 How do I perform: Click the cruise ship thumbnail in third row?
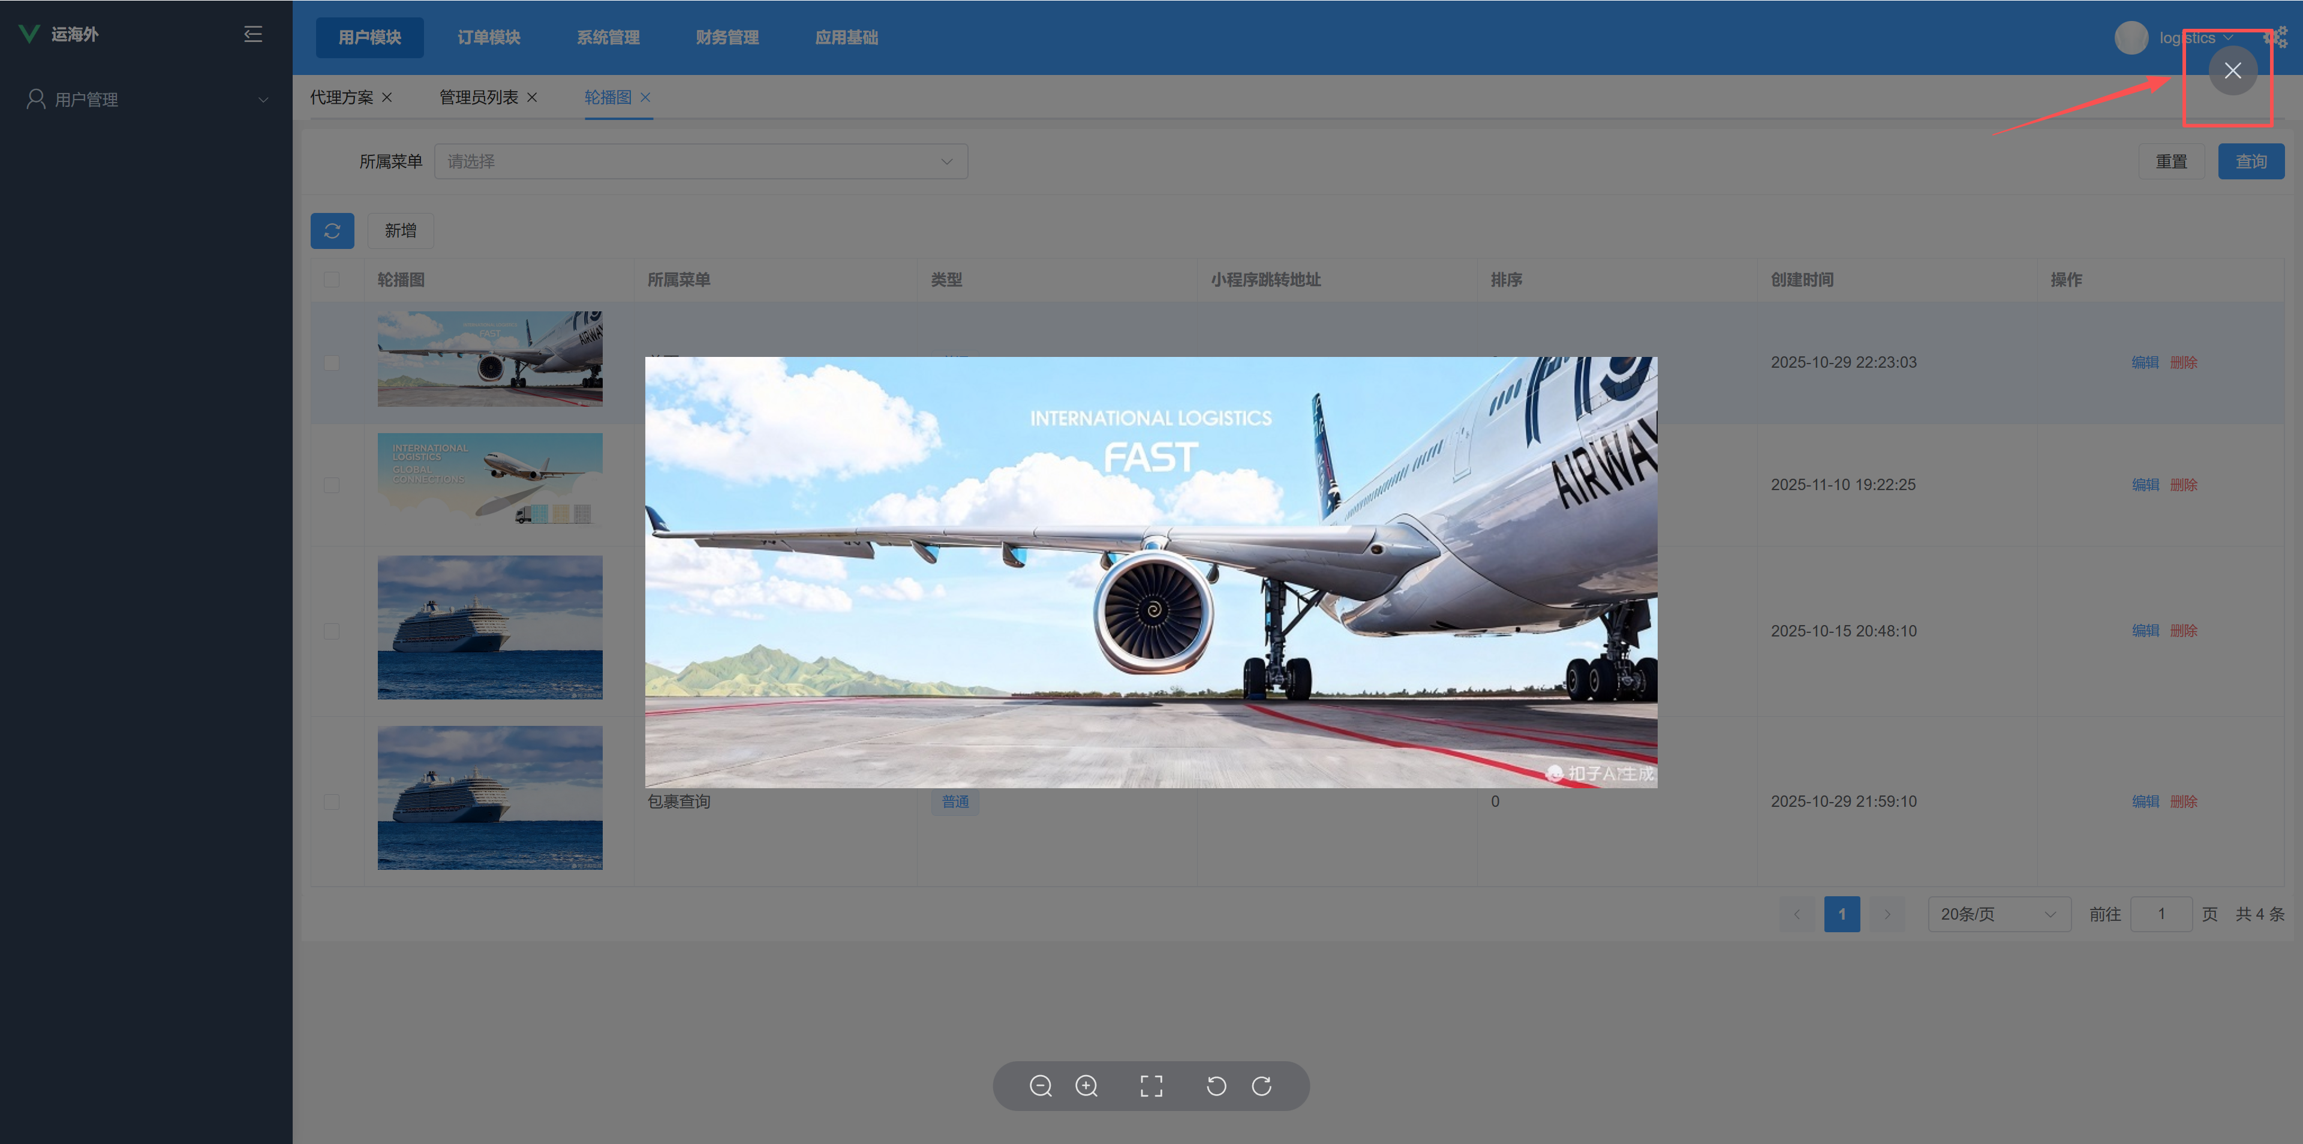pyautogui.click(x=489, y=627)
